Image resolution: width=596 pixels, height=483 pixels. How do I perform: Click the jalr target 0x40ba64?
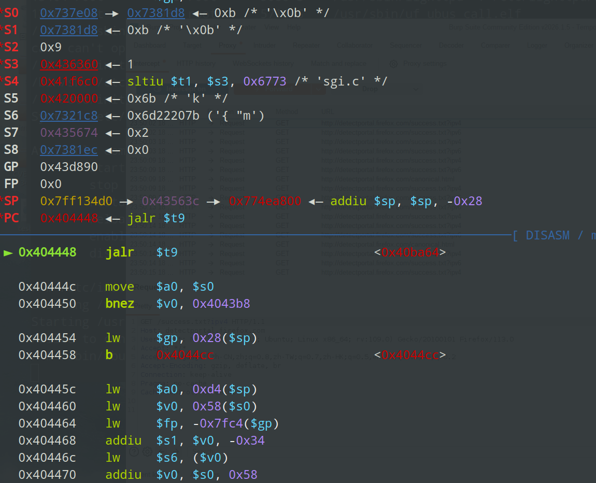pos(410,253)
